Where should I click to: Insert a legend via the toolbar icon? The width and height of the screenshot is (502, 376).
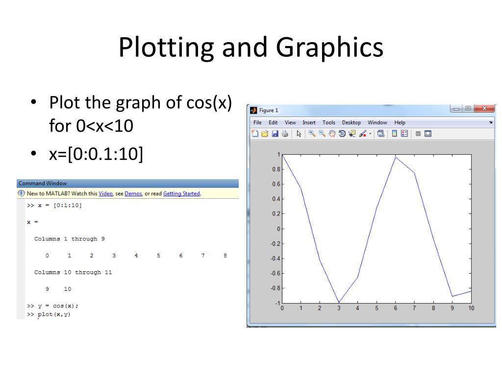404,134
